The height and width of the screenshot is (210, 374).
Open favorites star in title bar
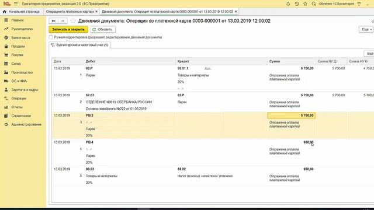(x=305, y=4)
